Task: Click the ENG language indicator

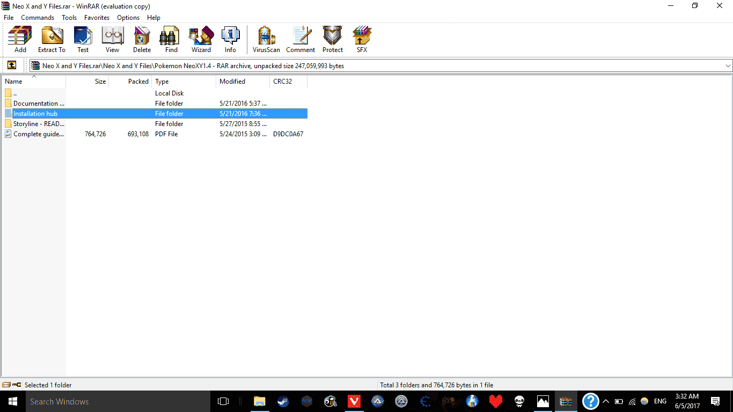Action: click(660, 401)
